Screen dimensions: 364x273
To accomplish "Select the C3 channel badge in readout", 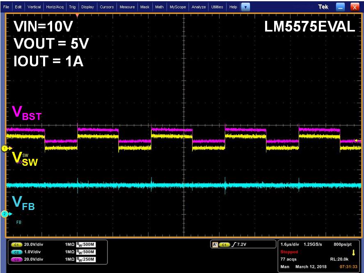I will [16, 259].
